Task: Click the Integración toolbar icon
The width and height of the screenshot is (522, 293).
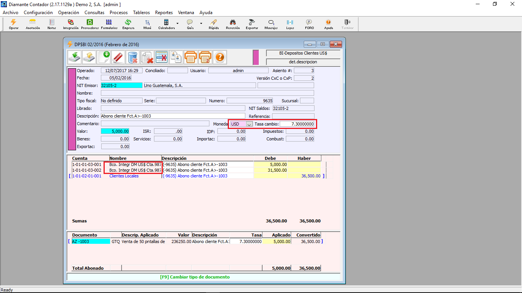Action: pyautogui.click(x=71, y=23)
